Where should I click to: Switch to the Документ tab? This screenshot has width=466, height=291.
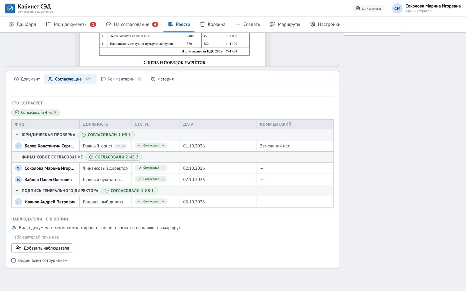coord(27,79)
